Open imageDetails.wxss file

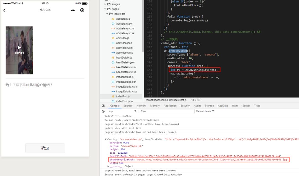(127, 91)
